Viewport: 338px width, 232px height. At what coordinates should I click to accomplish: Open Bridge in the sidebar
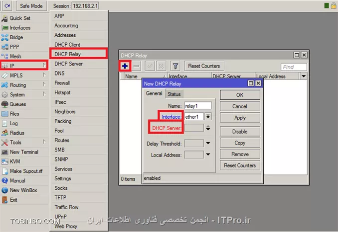(x=24, y=37)
